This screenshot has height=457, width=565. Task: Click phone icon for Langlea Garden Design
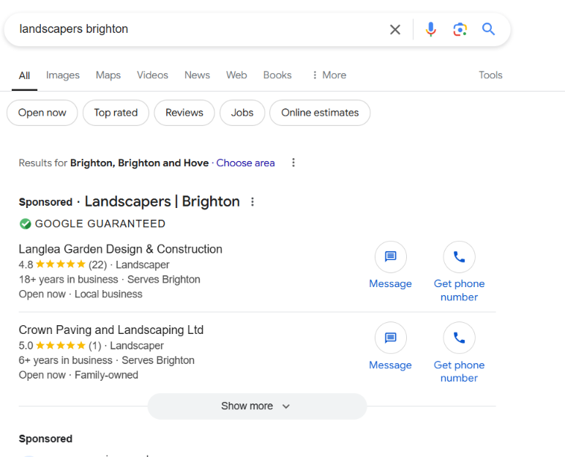459,257
